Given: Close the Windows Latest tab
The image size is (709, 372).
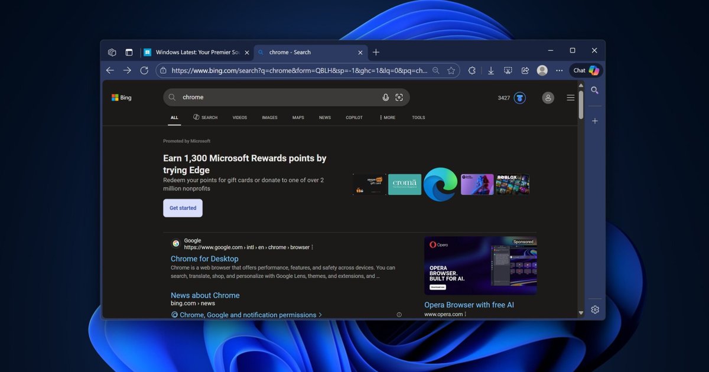Looking at the screenshot, I should 246,52.
